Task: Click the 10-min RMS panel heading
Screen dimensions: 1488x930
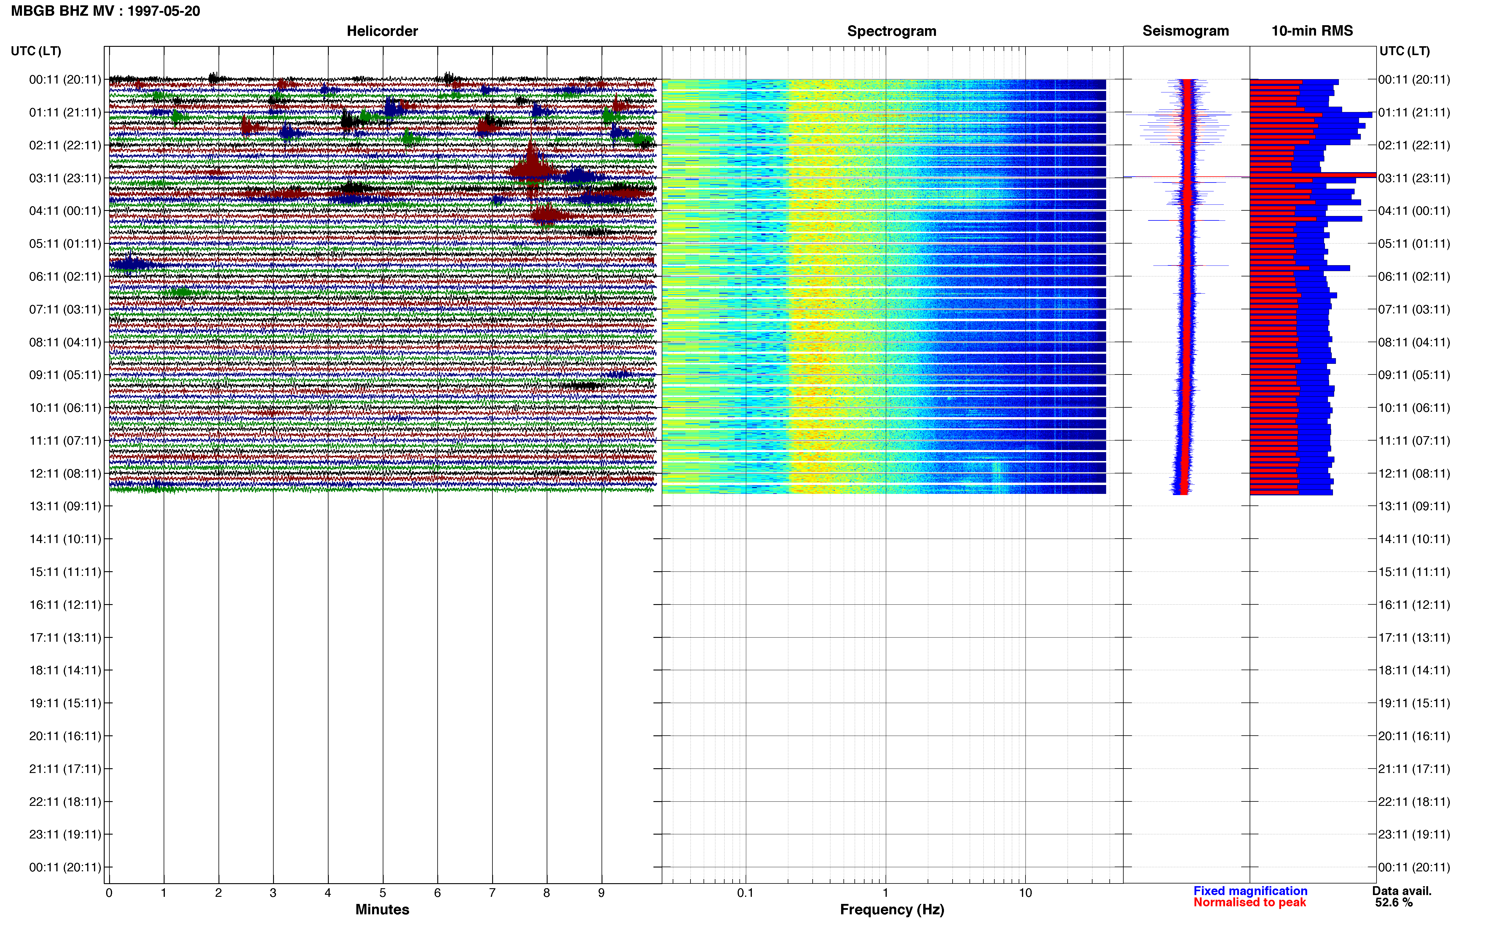Action: pyautogui.click(x=1312, y=31)
